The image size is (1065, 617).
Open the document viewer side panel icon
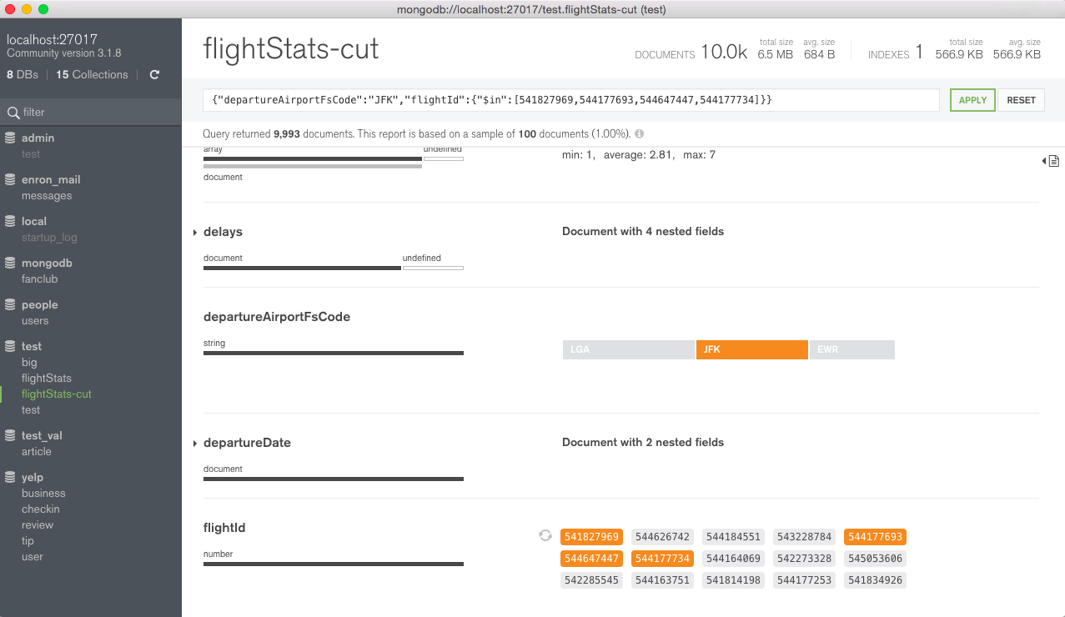[1052, 160]
